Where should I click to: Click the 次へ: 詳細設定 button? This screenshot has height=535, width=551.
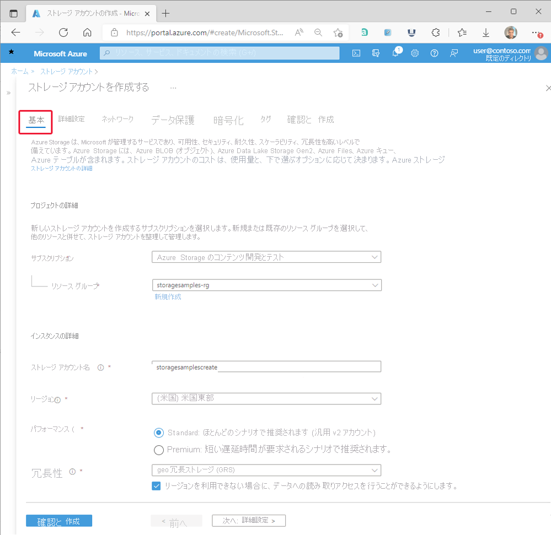249,521
